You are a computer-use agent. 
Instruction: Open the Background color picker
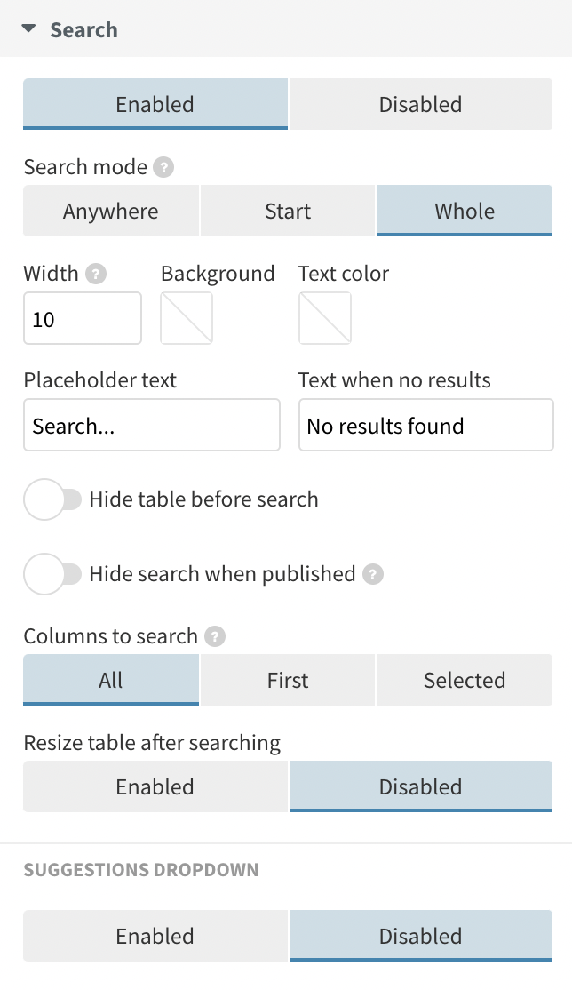click(186, 317)
